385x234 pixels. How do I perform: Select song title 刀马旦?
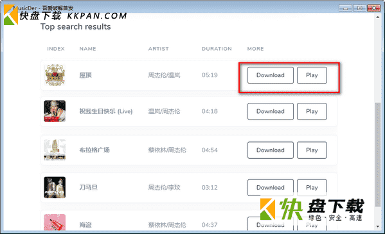click(89, 188)
